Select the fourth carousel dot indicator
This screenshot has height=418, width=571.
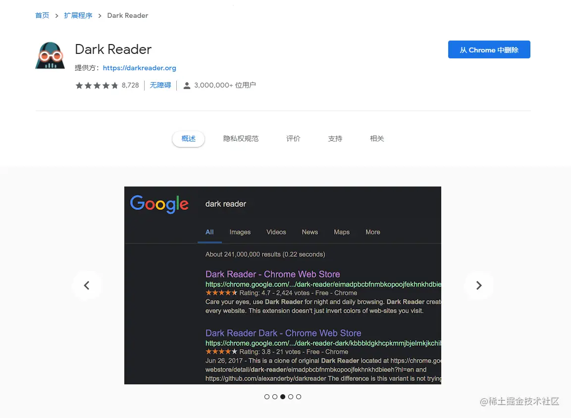pyautogui.click(x=291, y=397)
